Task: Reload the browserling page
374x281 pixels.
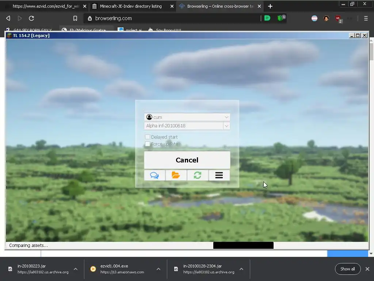Action: click(31, 18)
